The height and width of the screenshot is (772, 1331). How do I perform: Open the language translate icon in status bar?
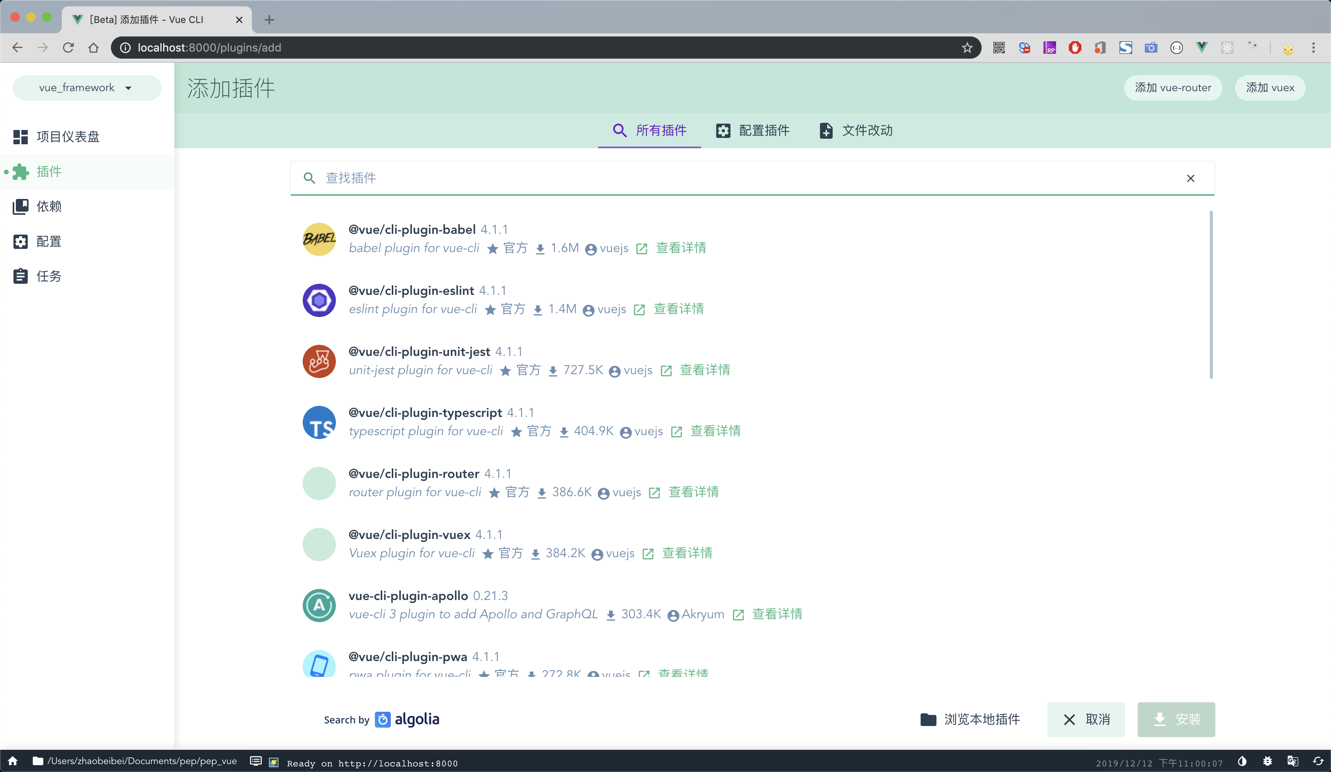[1293, 761]
